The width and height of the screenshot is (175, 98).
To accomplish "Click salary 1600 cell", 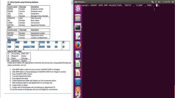I will click(49, 47).
